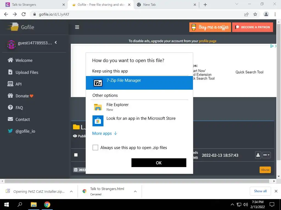Click the Gofile logo in sidebar header
The width and height of the screenshot is (281, 210).
coord(21,27)
